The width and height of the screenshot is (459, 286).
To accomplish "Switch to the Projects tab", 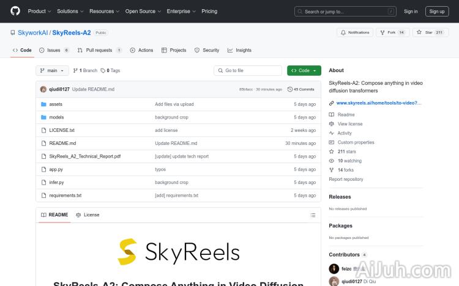I will pos(174,50).
